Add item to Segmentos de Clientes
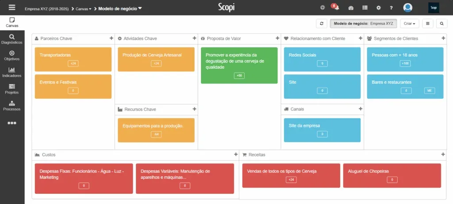Viewport: 453px width, 204px height. [443, 38]
